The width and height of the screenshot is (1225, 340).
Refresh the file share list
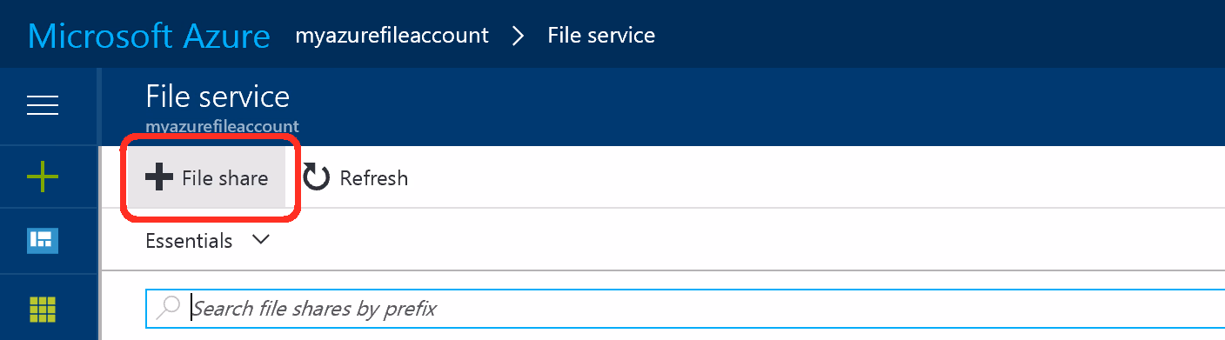pos(355,178)
